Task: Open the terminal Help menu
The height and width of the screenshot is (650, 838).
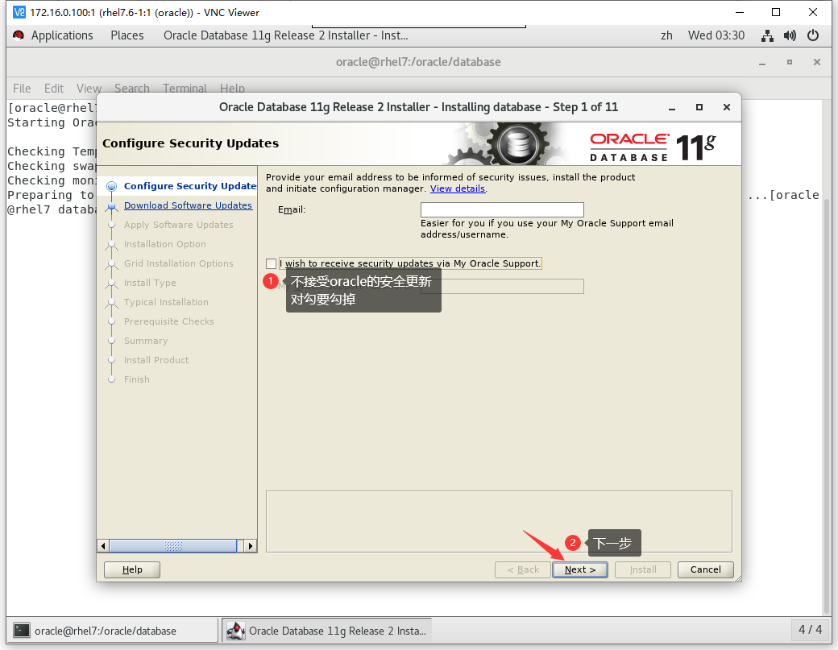Action: coord(232,88)
